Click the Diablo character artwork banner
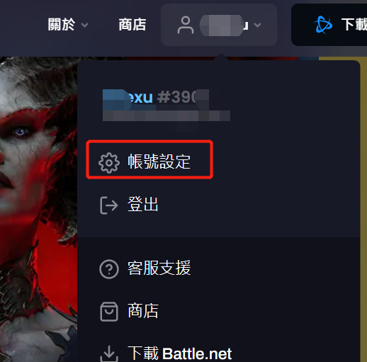 click(x=38, y=209)
